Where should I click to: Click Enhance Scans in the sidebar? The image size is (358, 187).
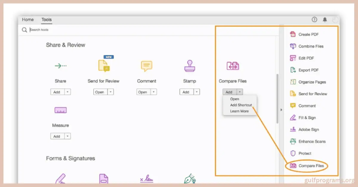312,141
